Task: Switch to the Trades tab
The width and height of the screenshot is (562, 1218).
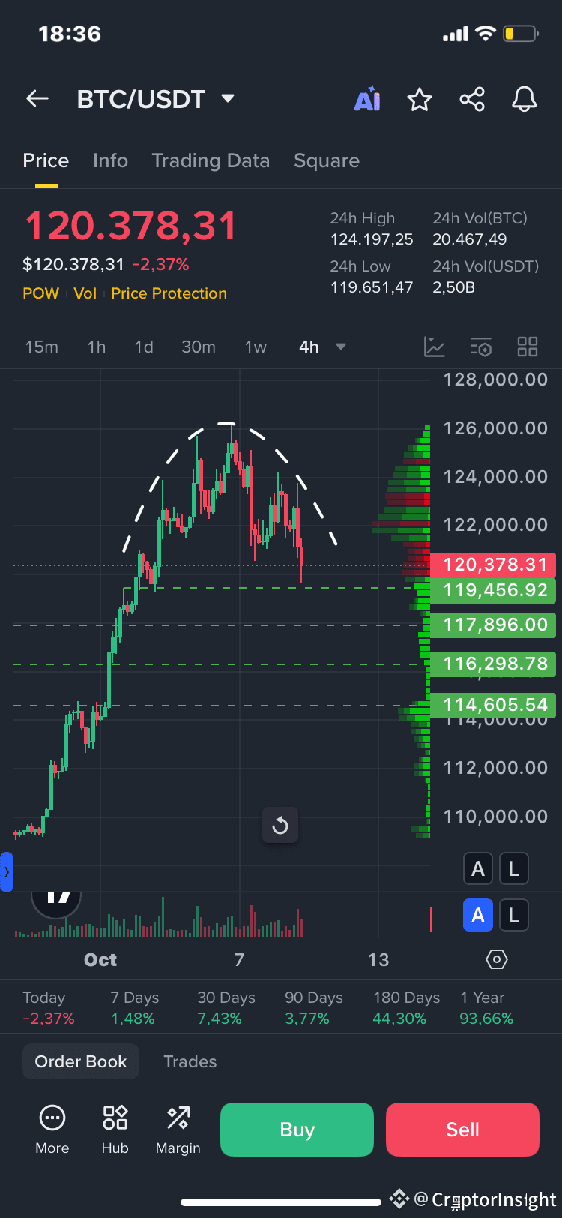Action: (190, 1061)
